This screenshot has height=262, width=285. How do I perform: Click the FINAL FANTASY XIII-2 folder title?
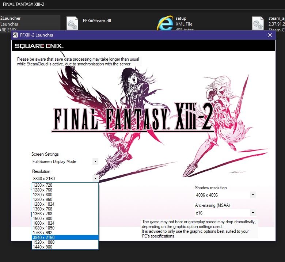point(24,4)
